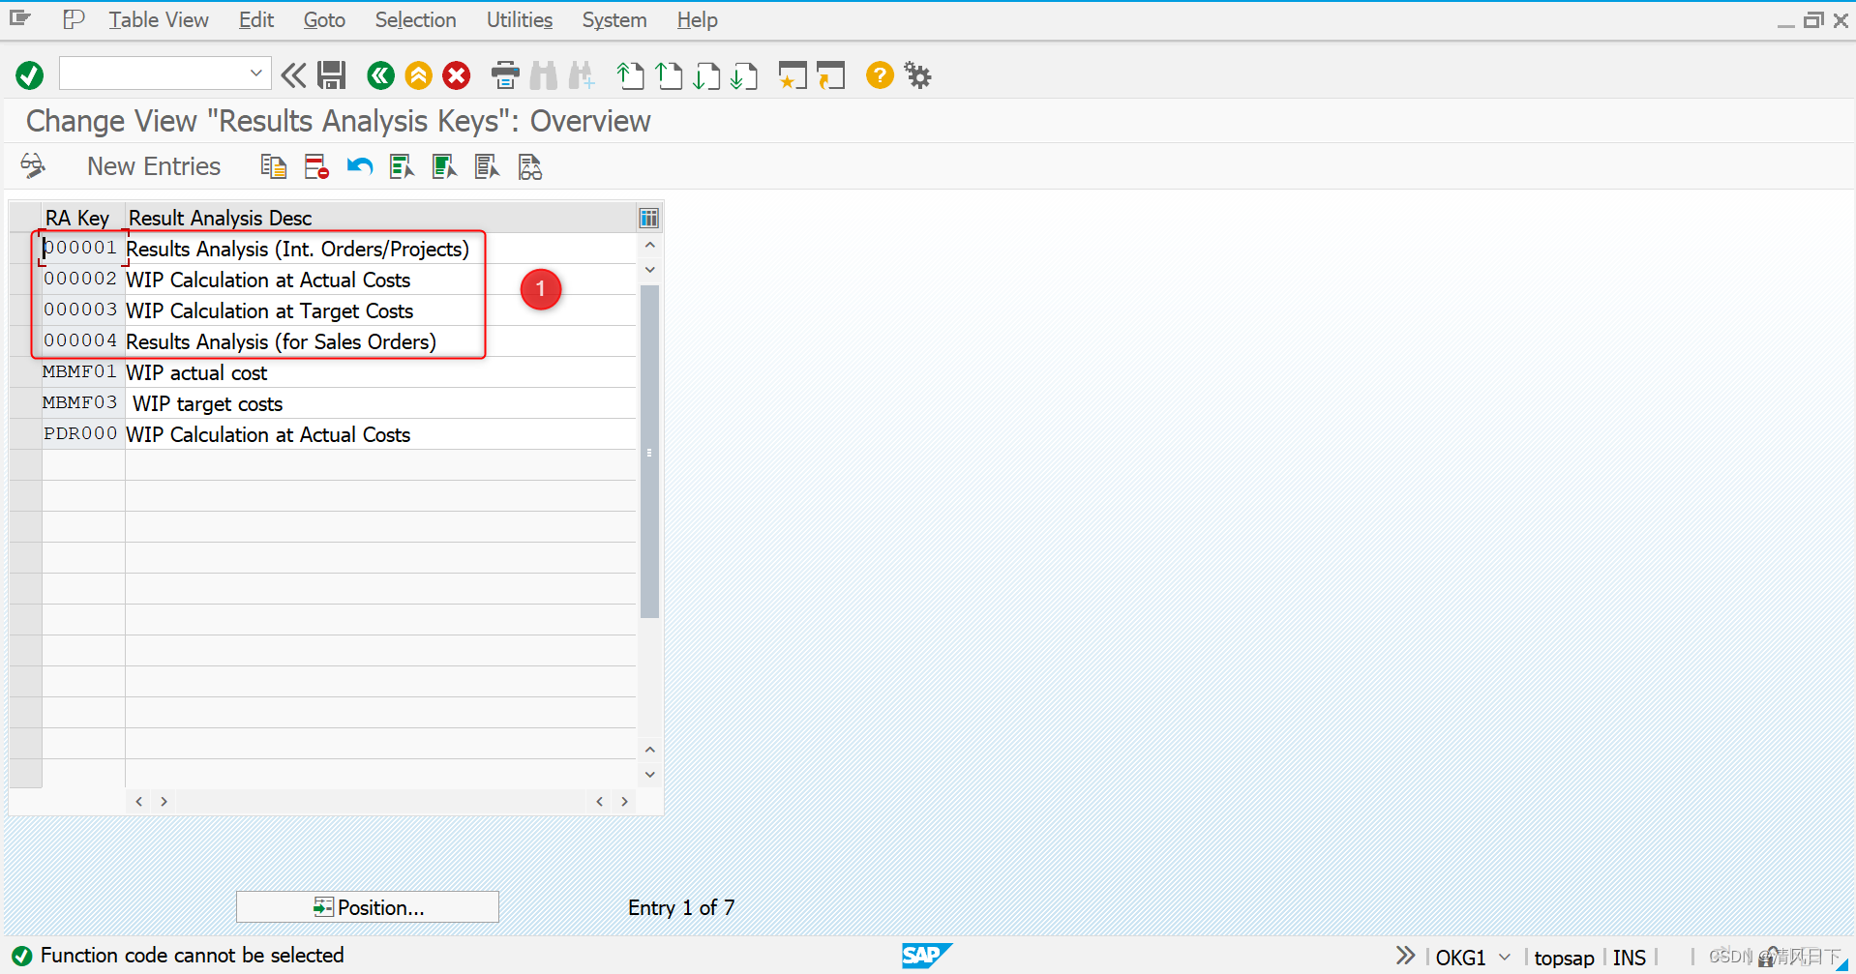The width and height of the screenshot is (1856, 974).
Task: Click the Find Next binoculars-plus icon
Action: point(582,74)
